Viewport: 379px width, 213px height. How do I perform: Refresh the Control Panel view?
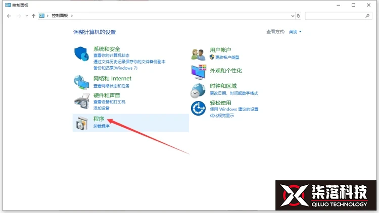pyautogui.click(x=298, y=16)
